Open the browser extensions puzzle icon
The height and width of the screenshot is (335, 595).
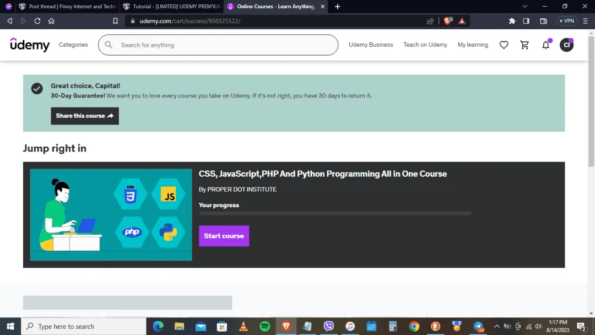tap(512, 21)
